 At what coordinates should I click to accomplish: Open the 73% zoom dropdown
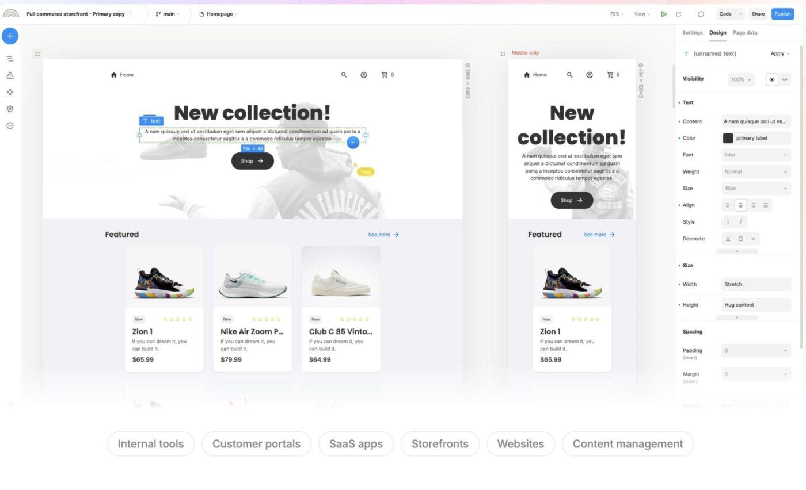pyautogui.click(x=617, y=14)
